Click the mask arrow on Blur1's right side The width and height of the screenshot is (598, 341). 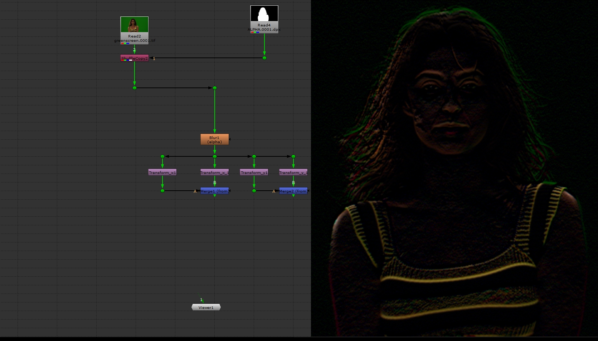click(229, 139)
